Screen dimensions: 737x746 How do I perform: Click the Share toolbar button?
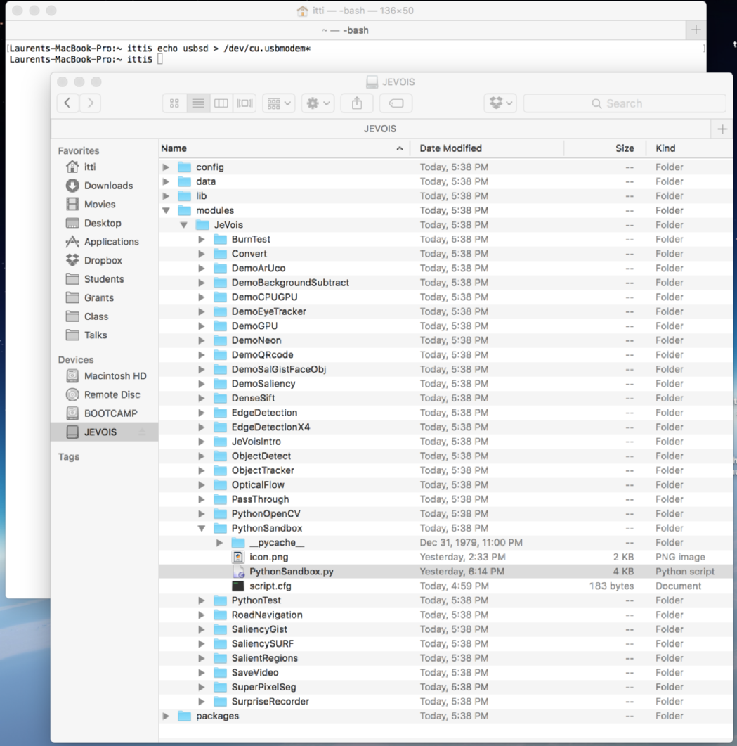357,103
